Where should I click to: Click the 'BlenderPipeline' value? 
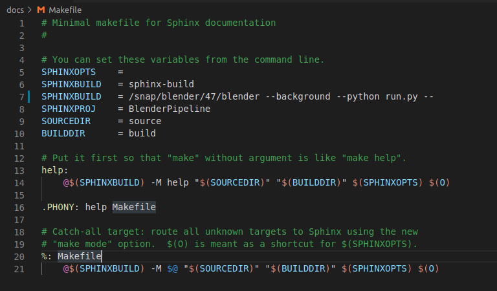170,109
